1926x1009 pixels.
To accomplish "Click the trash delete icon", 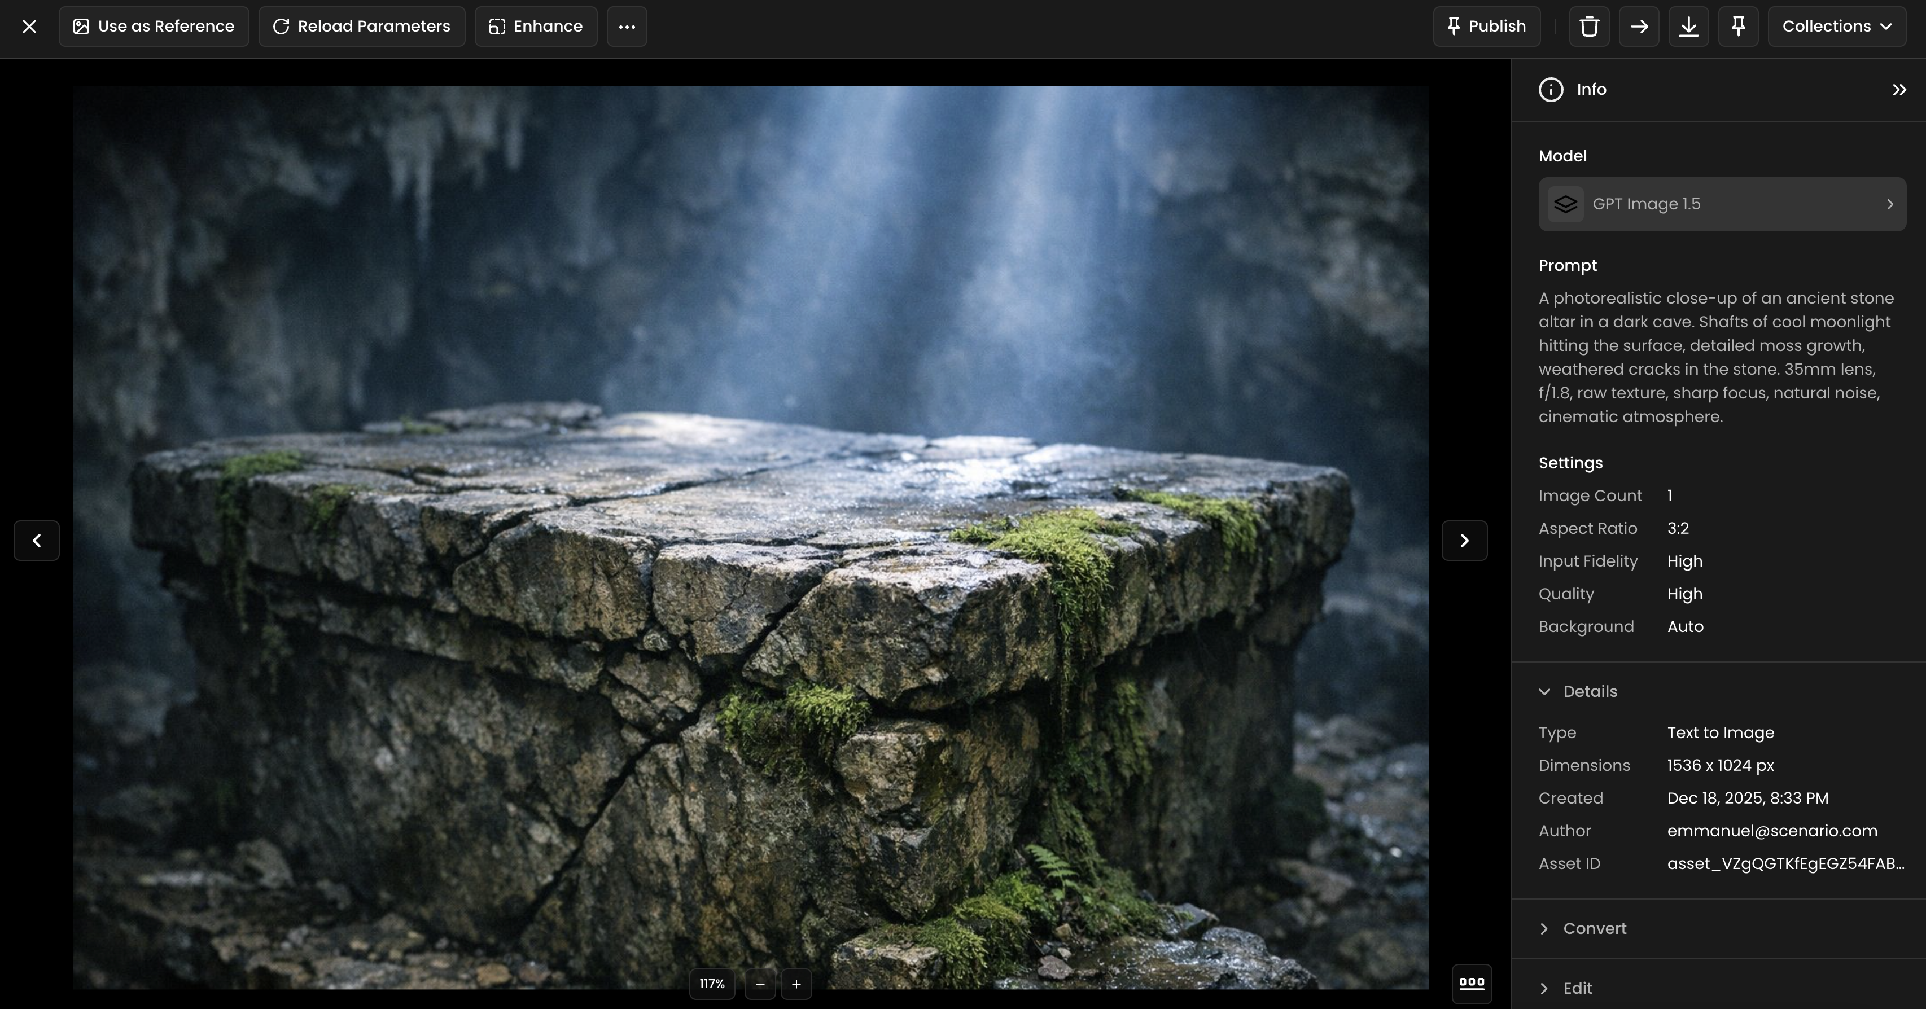I will pyautogui.click(x=1589, y=27).
